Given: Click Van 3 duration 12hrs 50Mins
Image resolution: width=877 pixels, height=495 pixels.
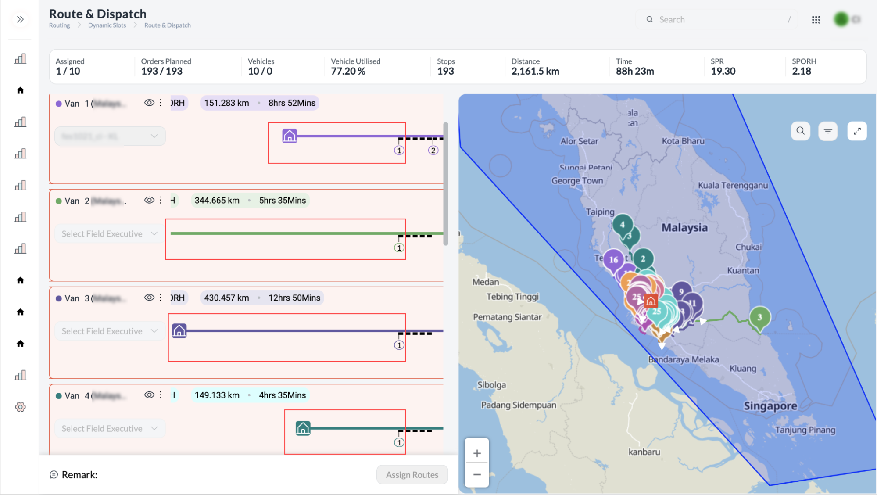Looking at the screenshot, I should (294, 298).
